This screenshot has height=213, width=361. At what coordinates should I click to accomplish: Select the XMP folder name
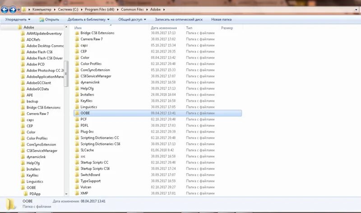(84, 193)
